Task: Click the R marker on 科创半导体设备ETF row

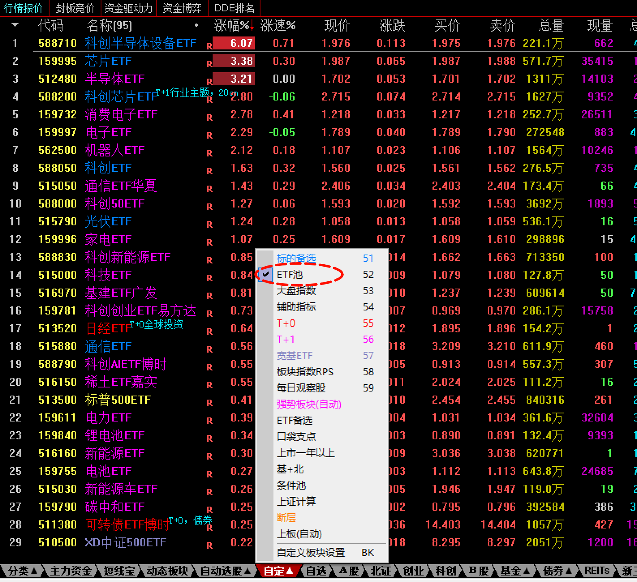Action: pyautogui.click(x=209, y=46)
